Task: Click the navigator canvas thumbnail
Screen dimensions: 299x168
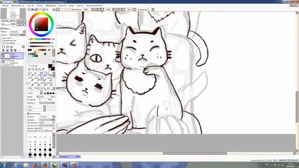Action: [x=13, y=14]
